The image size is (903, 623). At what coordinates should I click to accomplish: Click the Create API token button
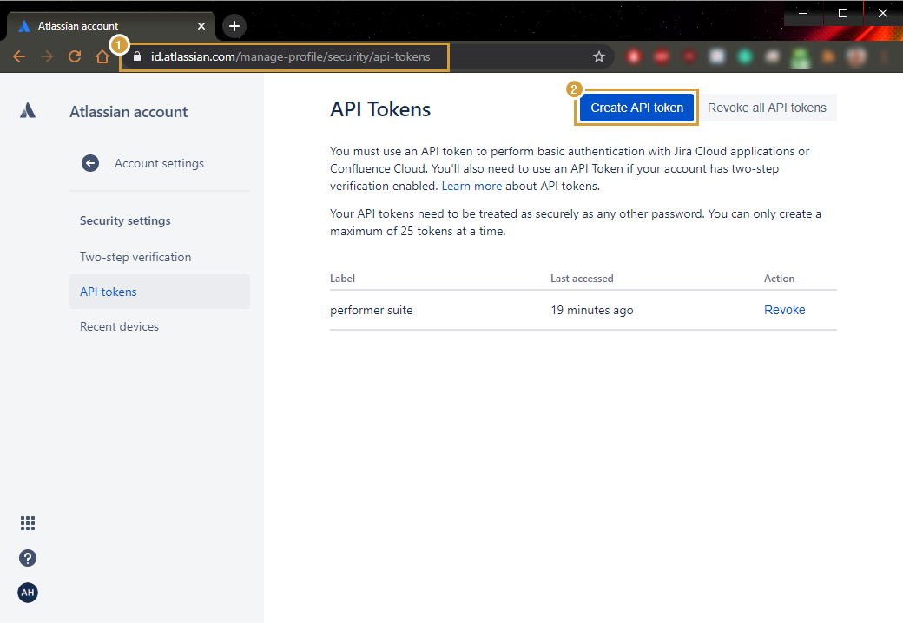click(636, 108)
